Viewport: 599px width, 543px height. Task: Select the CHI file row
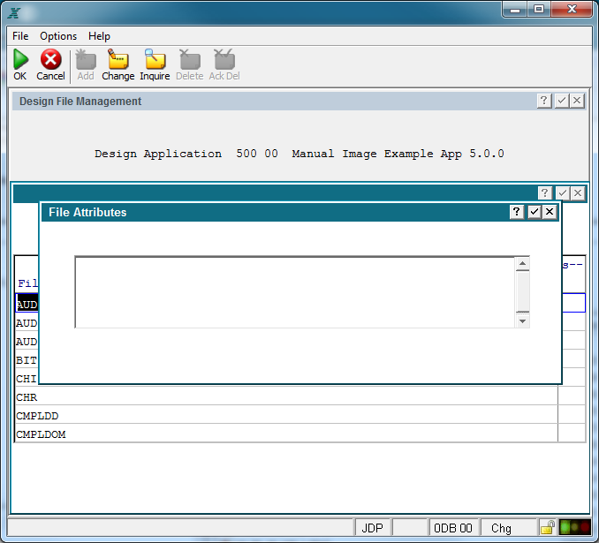tap(27, 379)
